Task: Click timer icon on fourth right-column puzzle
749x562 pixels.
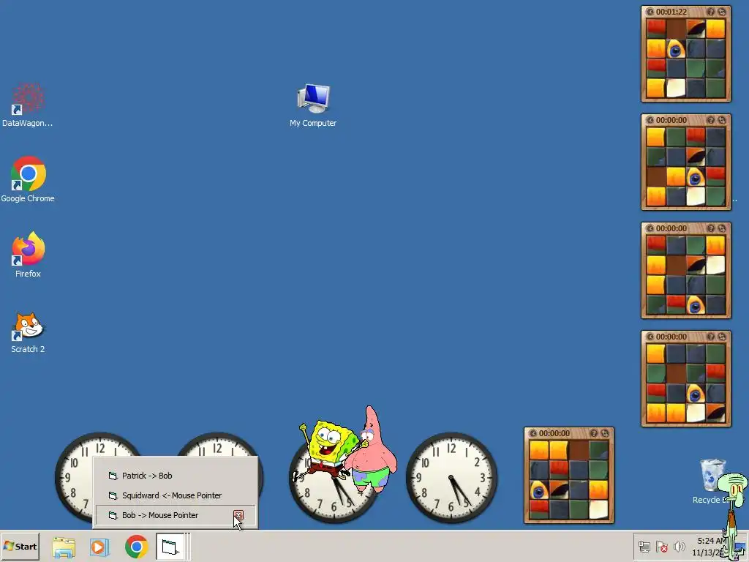Action: click(650, 337)
